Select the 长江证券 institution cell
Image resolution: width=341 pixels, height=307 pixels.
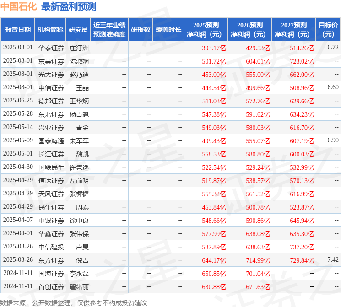[51, 154]
